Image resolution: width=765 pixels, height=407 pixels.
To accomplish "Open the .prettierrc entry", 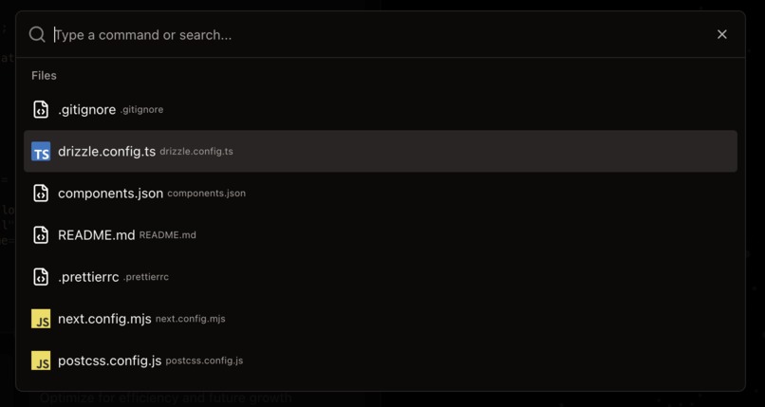I will [381, 277].
